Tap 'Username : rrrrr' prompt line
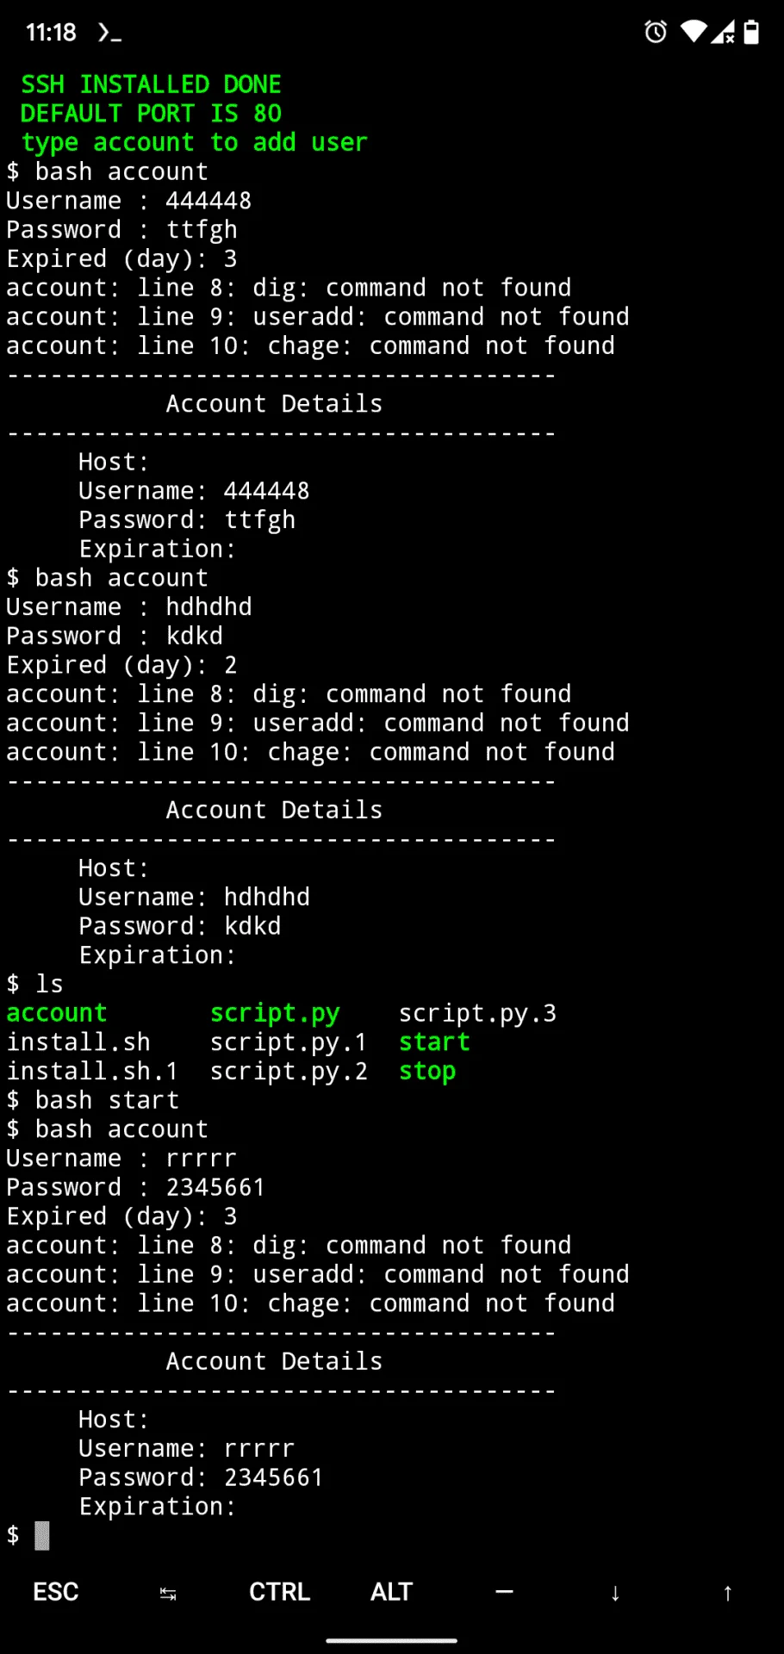The height and width of the screenshot is (1654, 784). pos(121,1159)
